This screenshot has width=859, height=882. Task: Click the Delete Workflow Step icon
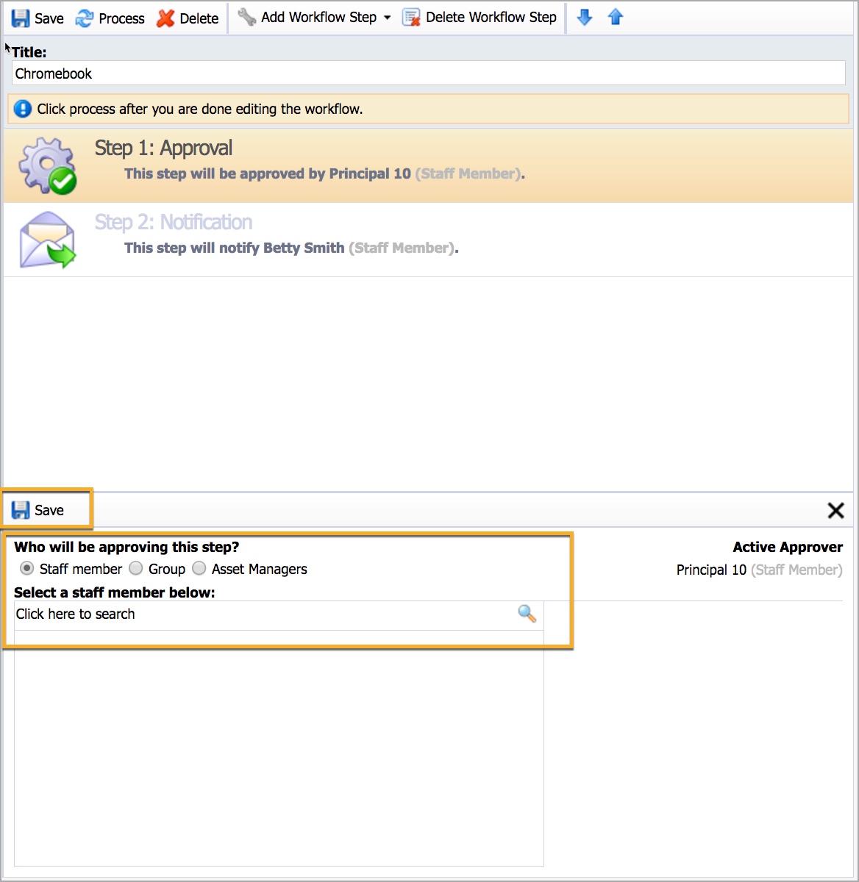point(411,17)
